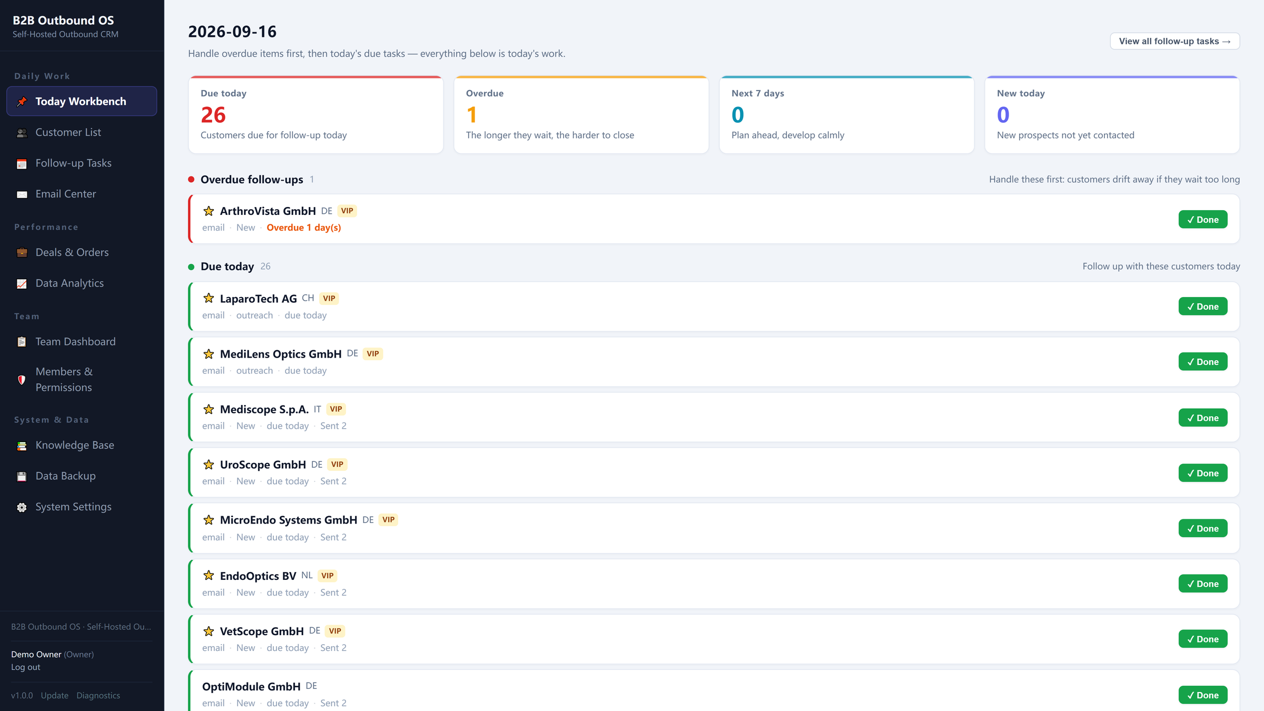Click the pin icon beside Today Workbench
Screen dimensions: 1264x711
[x=22, y=102]
